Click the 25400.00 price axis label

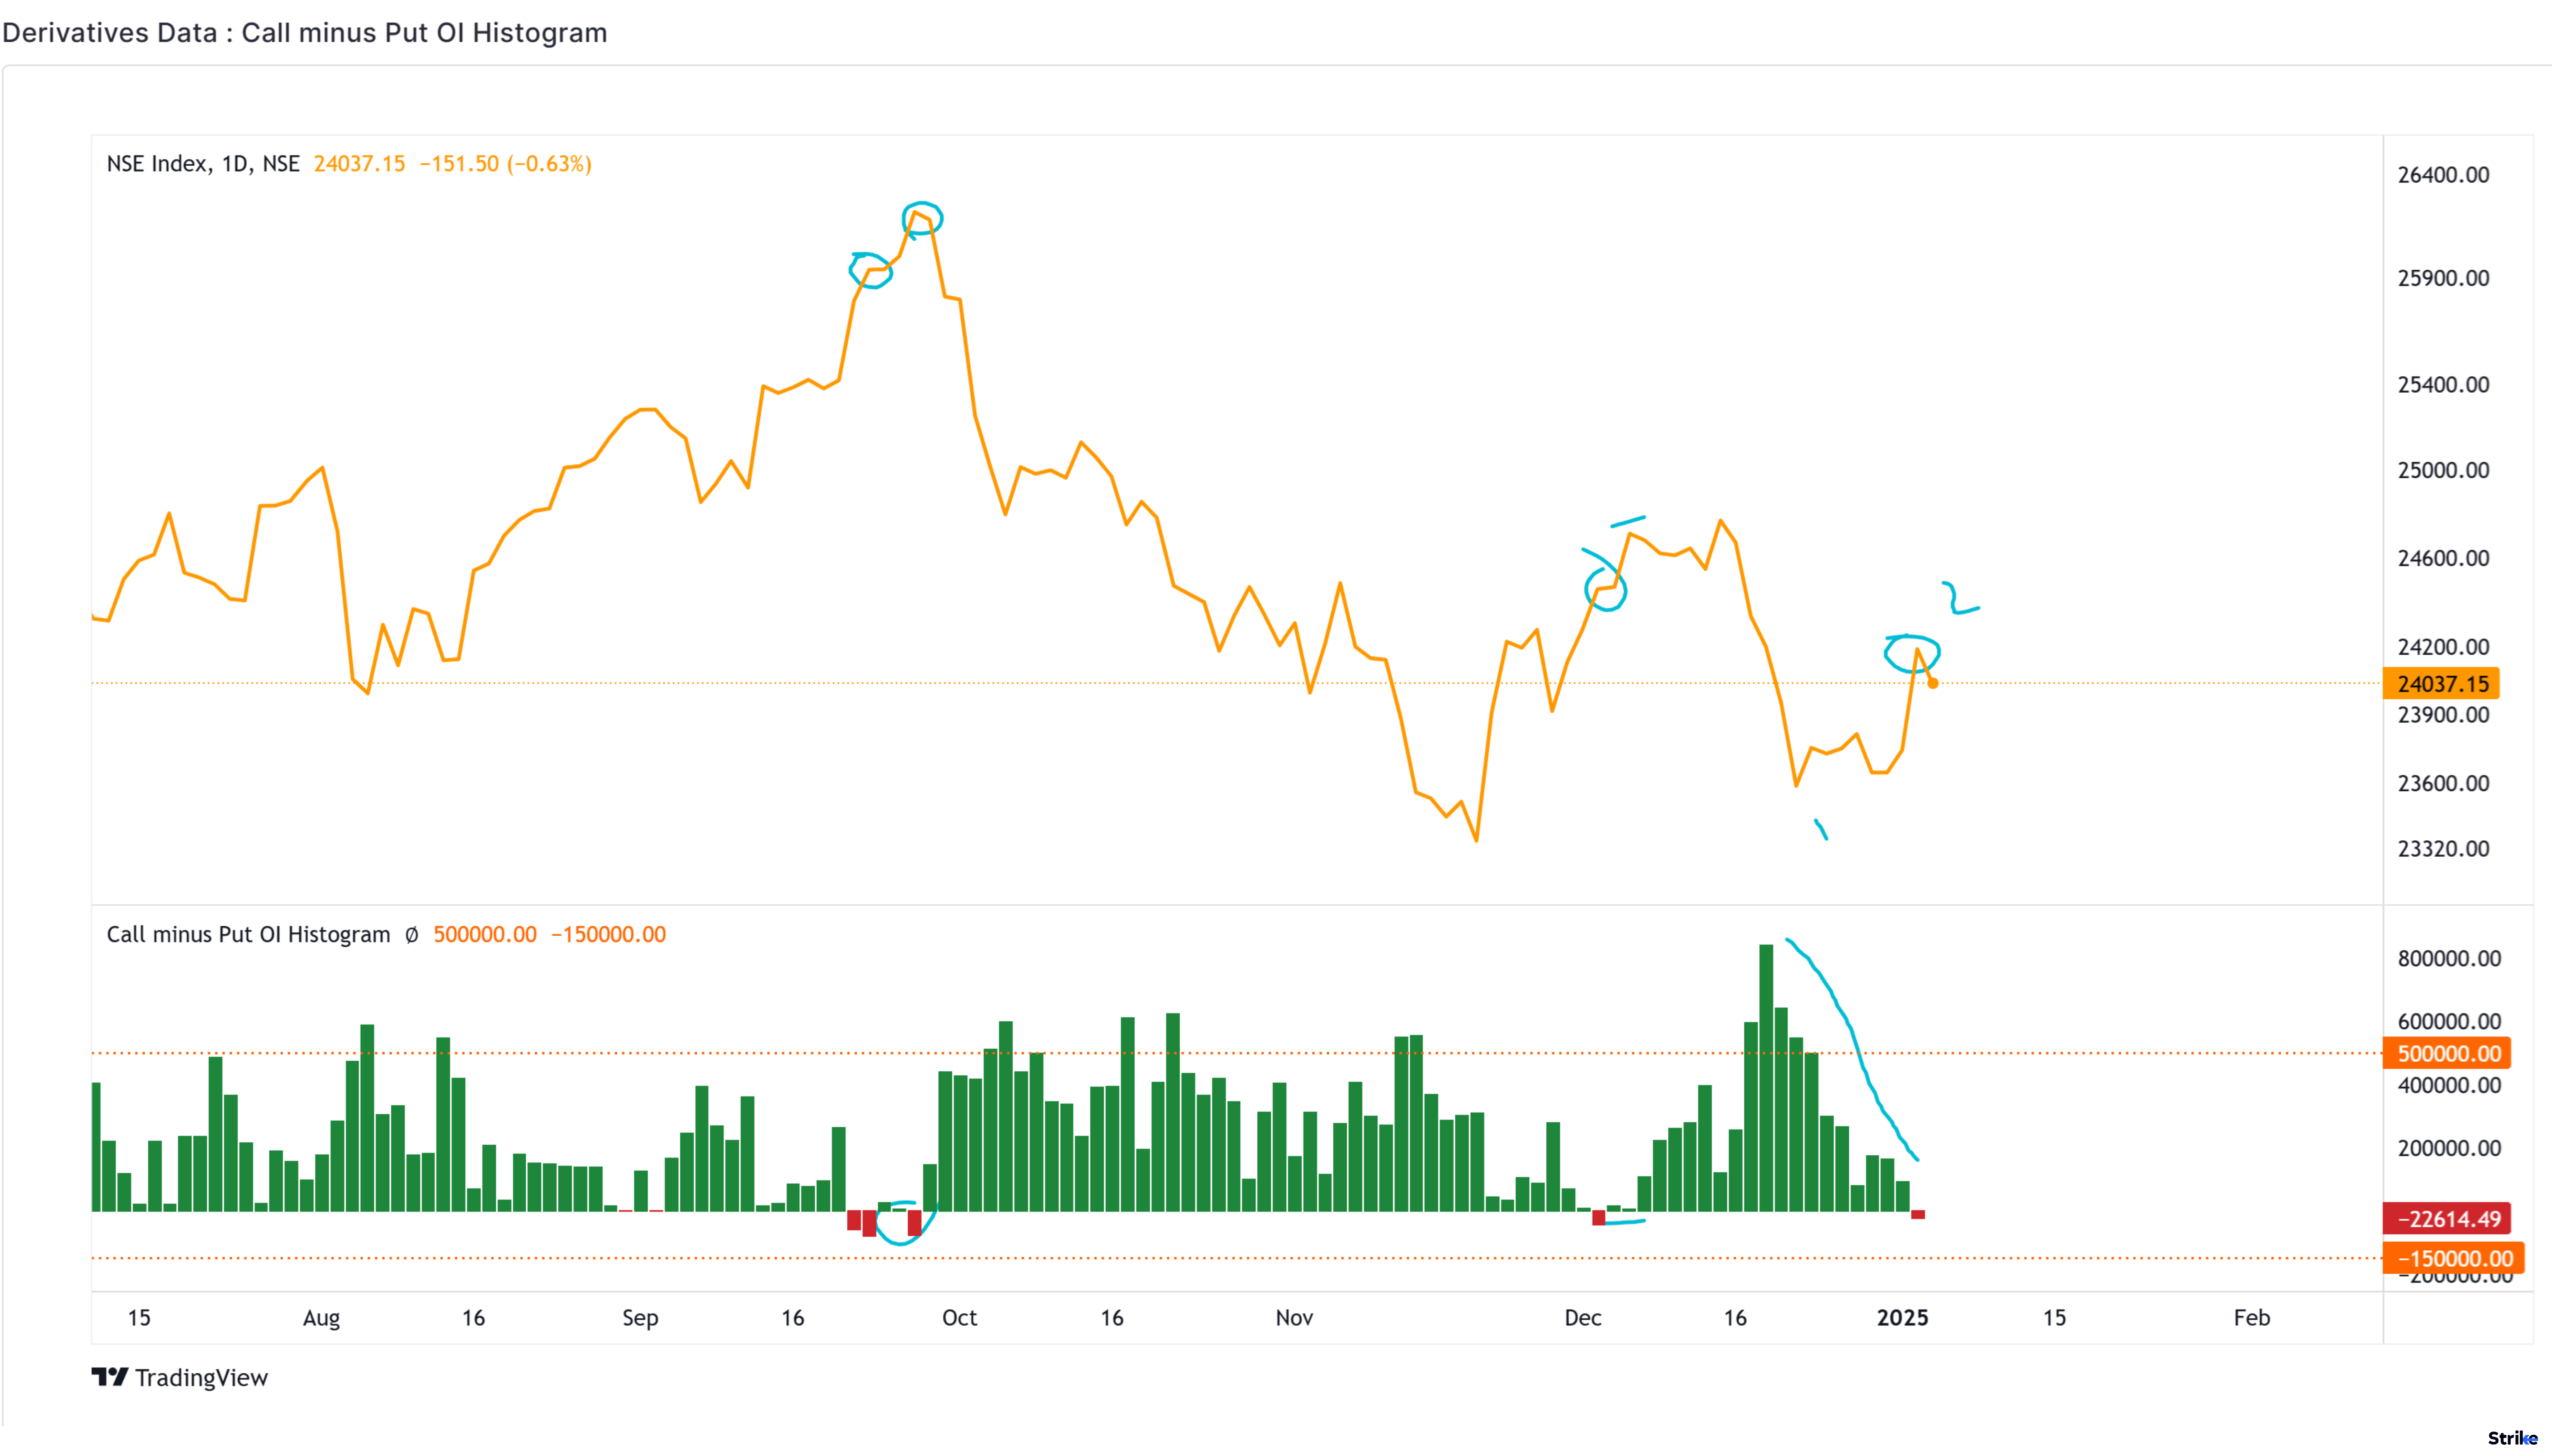2443,385
